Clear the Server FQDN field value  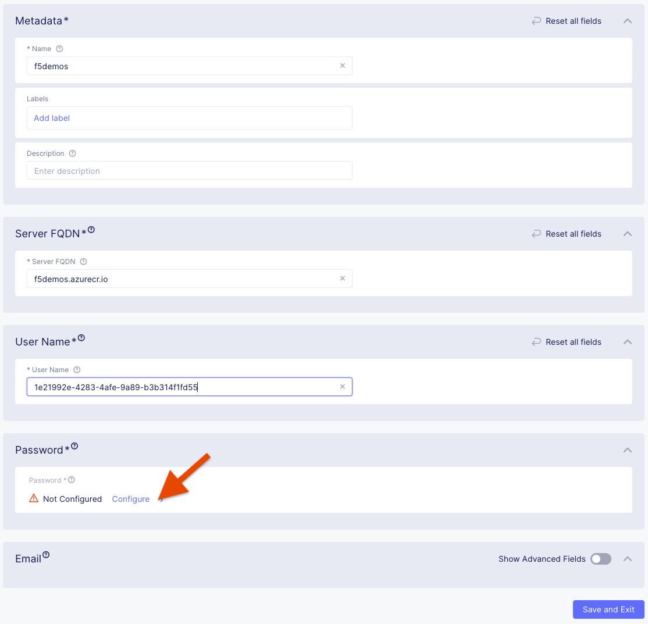tap(343, 279)
